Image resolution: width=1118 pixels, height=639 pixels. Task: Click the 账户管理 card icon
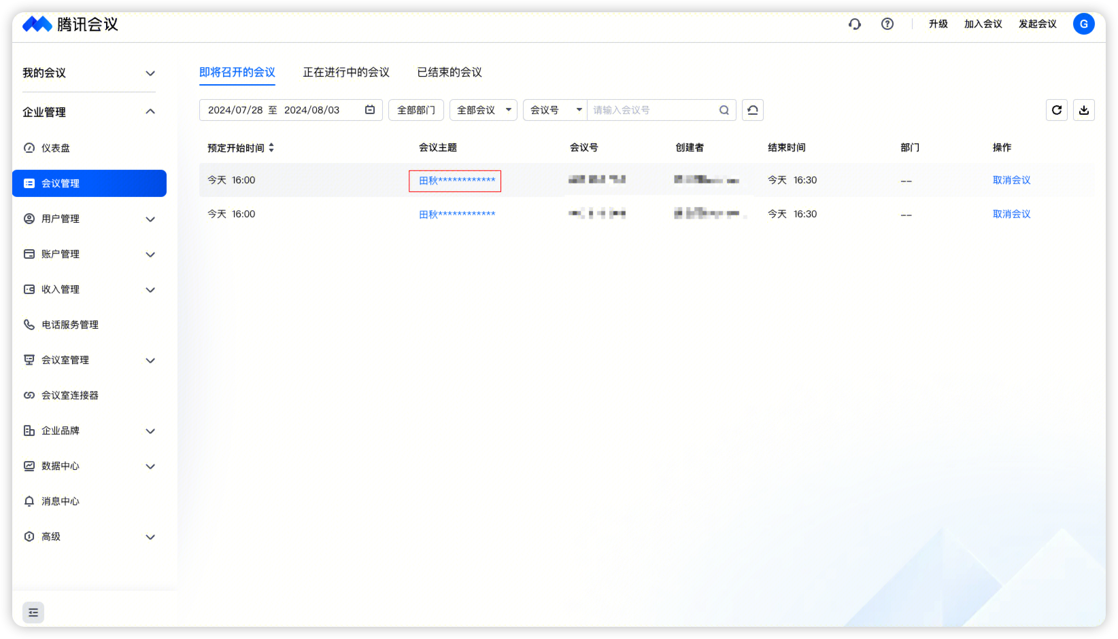pos(29,254)
